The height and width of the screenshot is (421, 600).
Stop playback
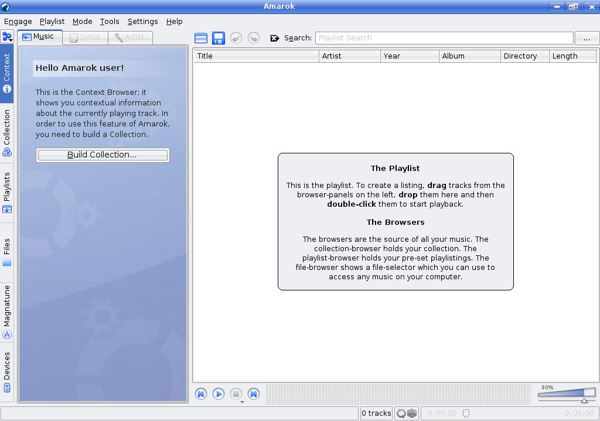click(236, 394)
